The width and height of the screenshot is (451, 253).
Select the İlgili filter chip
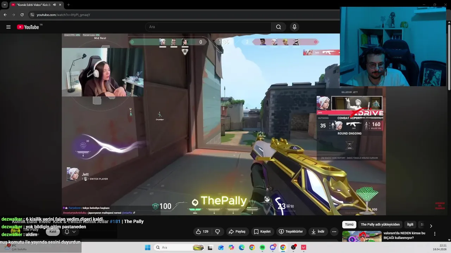[x=410, y=225]
